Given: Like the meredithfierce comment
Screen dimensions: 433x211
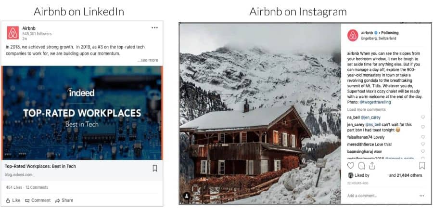Looking at the screenshot, I should pyautogui.click(x=423, y=144).
